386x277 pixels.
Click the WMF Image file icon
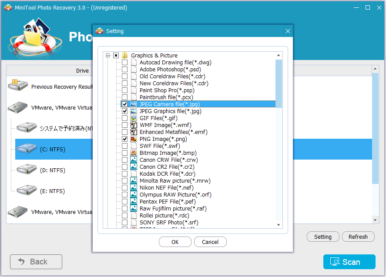pyautogui.click(x=134, y=125)
